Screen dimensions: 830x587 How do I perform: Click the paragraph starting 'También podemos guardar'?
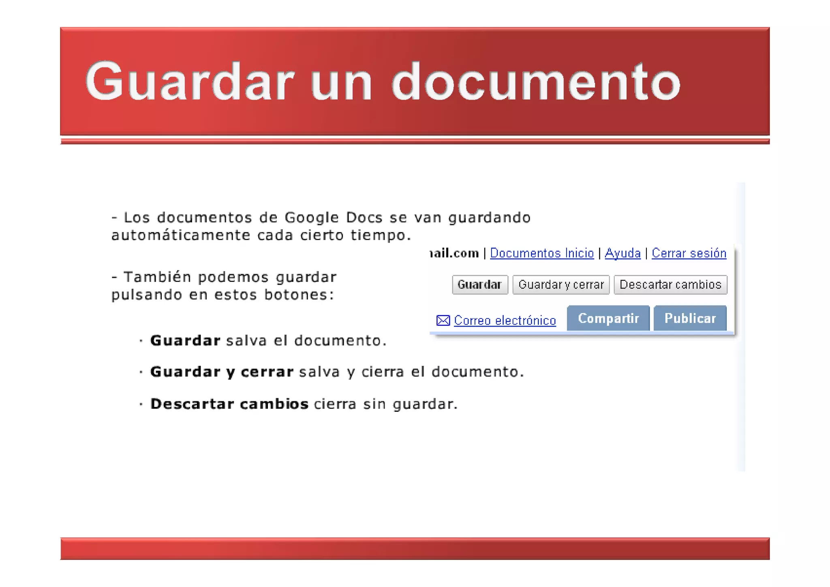click(x=224, y=286)
